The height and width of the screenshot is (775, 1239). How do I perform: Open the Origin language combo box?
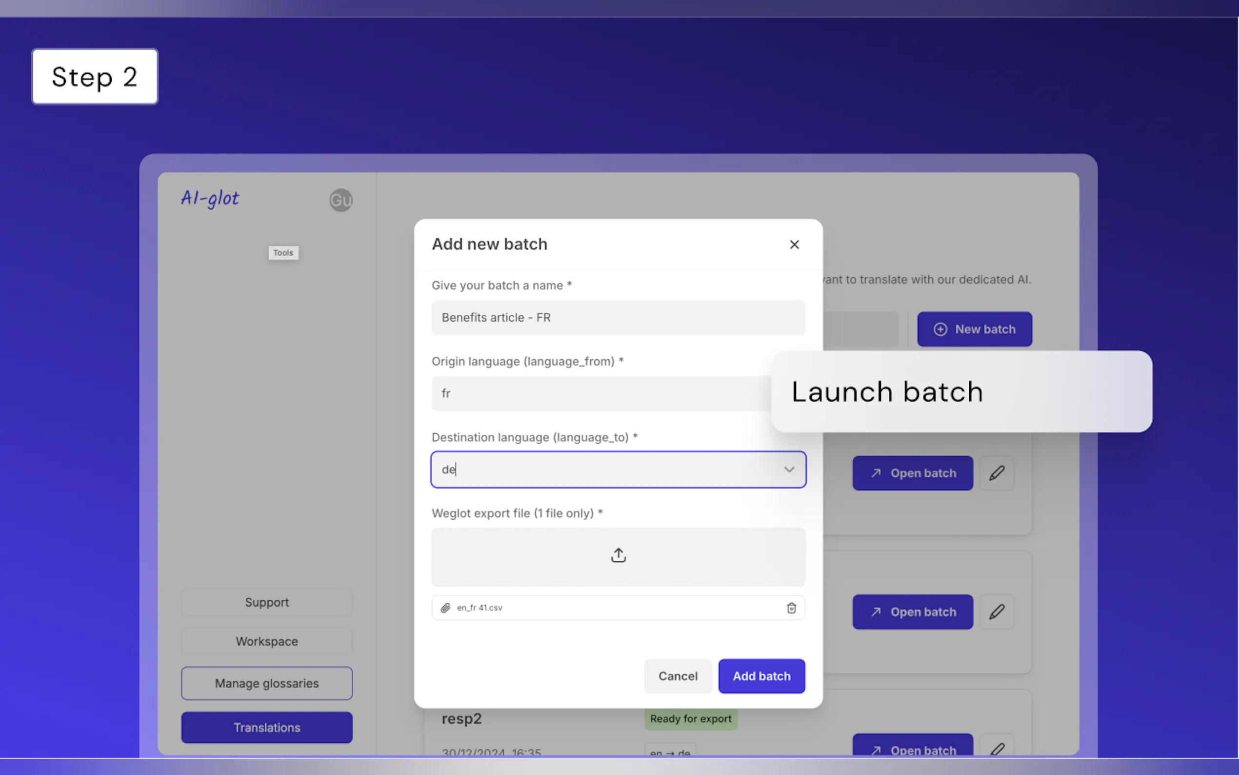click(600, 393)
